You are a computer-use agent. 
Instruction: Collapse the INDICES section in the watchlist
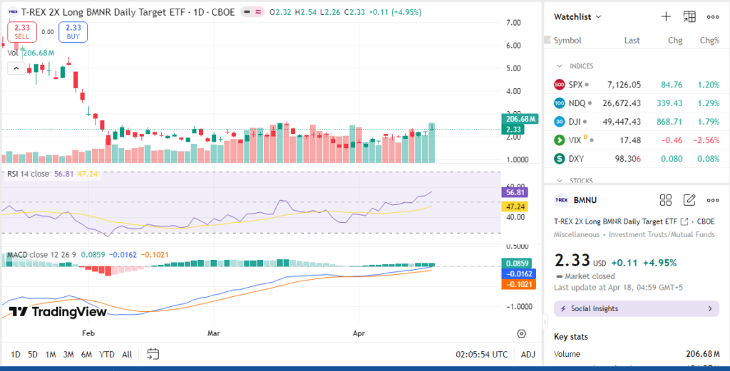559,66
